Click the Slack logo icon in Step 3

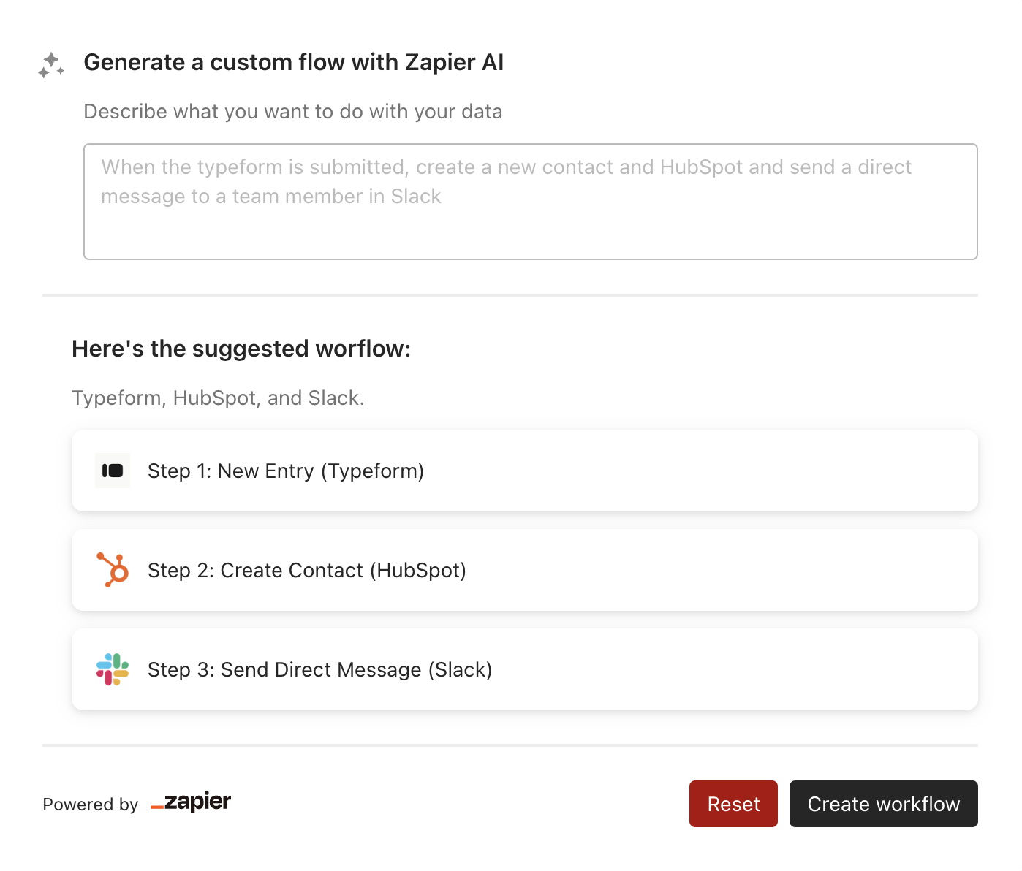tap(113, 669)
